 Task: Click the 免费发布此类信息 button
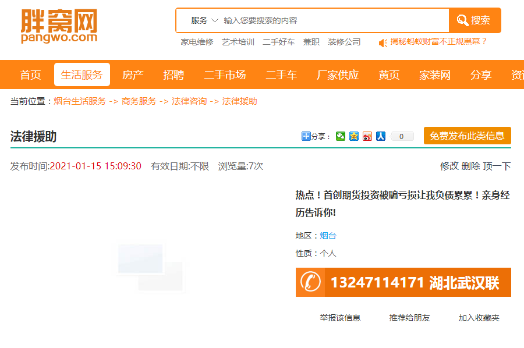point(467,136)
